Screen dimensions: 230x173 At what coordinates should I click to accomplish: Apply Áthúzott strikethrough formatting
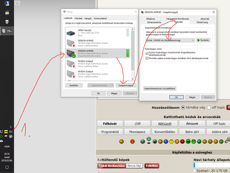tap(192, 124)
